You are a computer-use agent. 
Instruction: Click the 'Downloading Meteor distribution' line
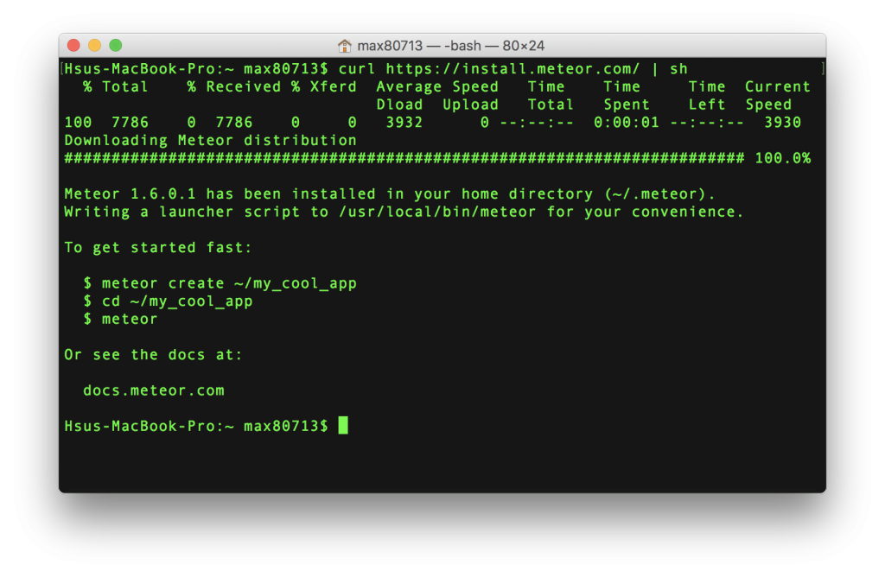[x=211, y=141]
